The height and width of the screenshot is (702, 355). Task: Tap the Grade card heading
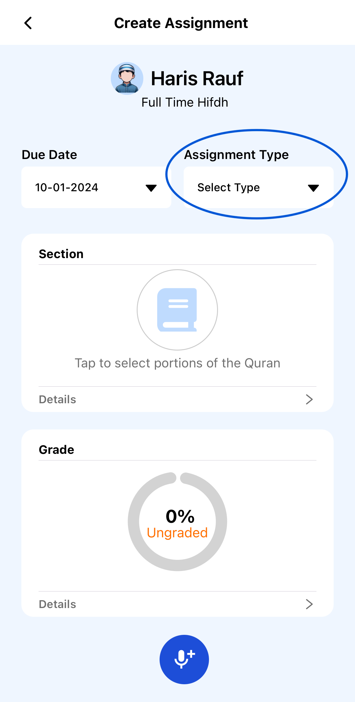point(57,450)
